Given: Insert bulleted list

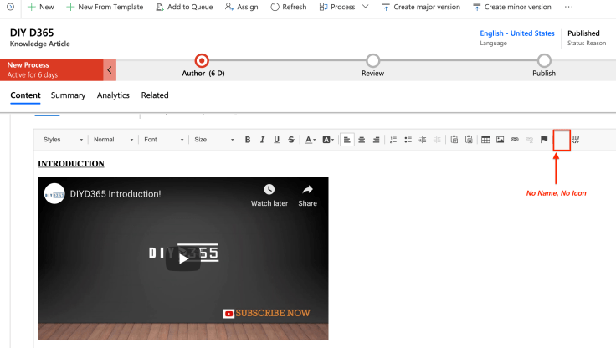Looking at the screenshot, I should [x=408, y=140].
